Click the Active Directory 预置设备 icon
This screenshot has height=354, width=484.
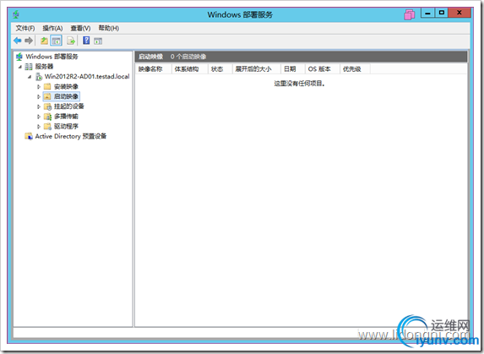point(29,136)
